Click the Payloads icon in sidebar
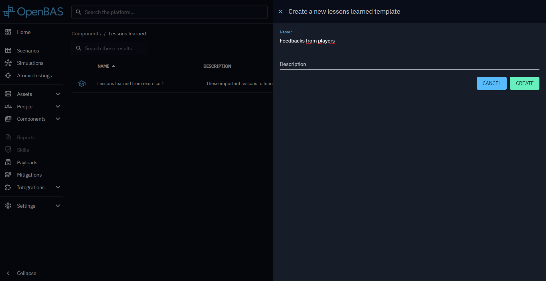 pos(8,162)
